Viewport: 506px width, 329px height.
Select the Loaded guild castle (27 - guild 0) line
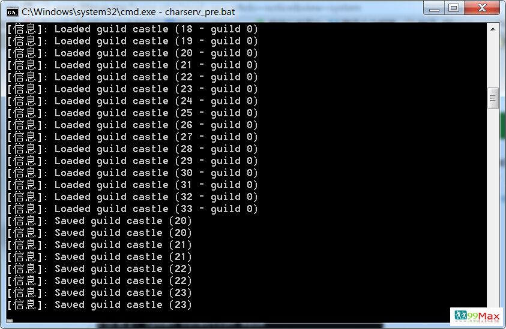(132, 137)
